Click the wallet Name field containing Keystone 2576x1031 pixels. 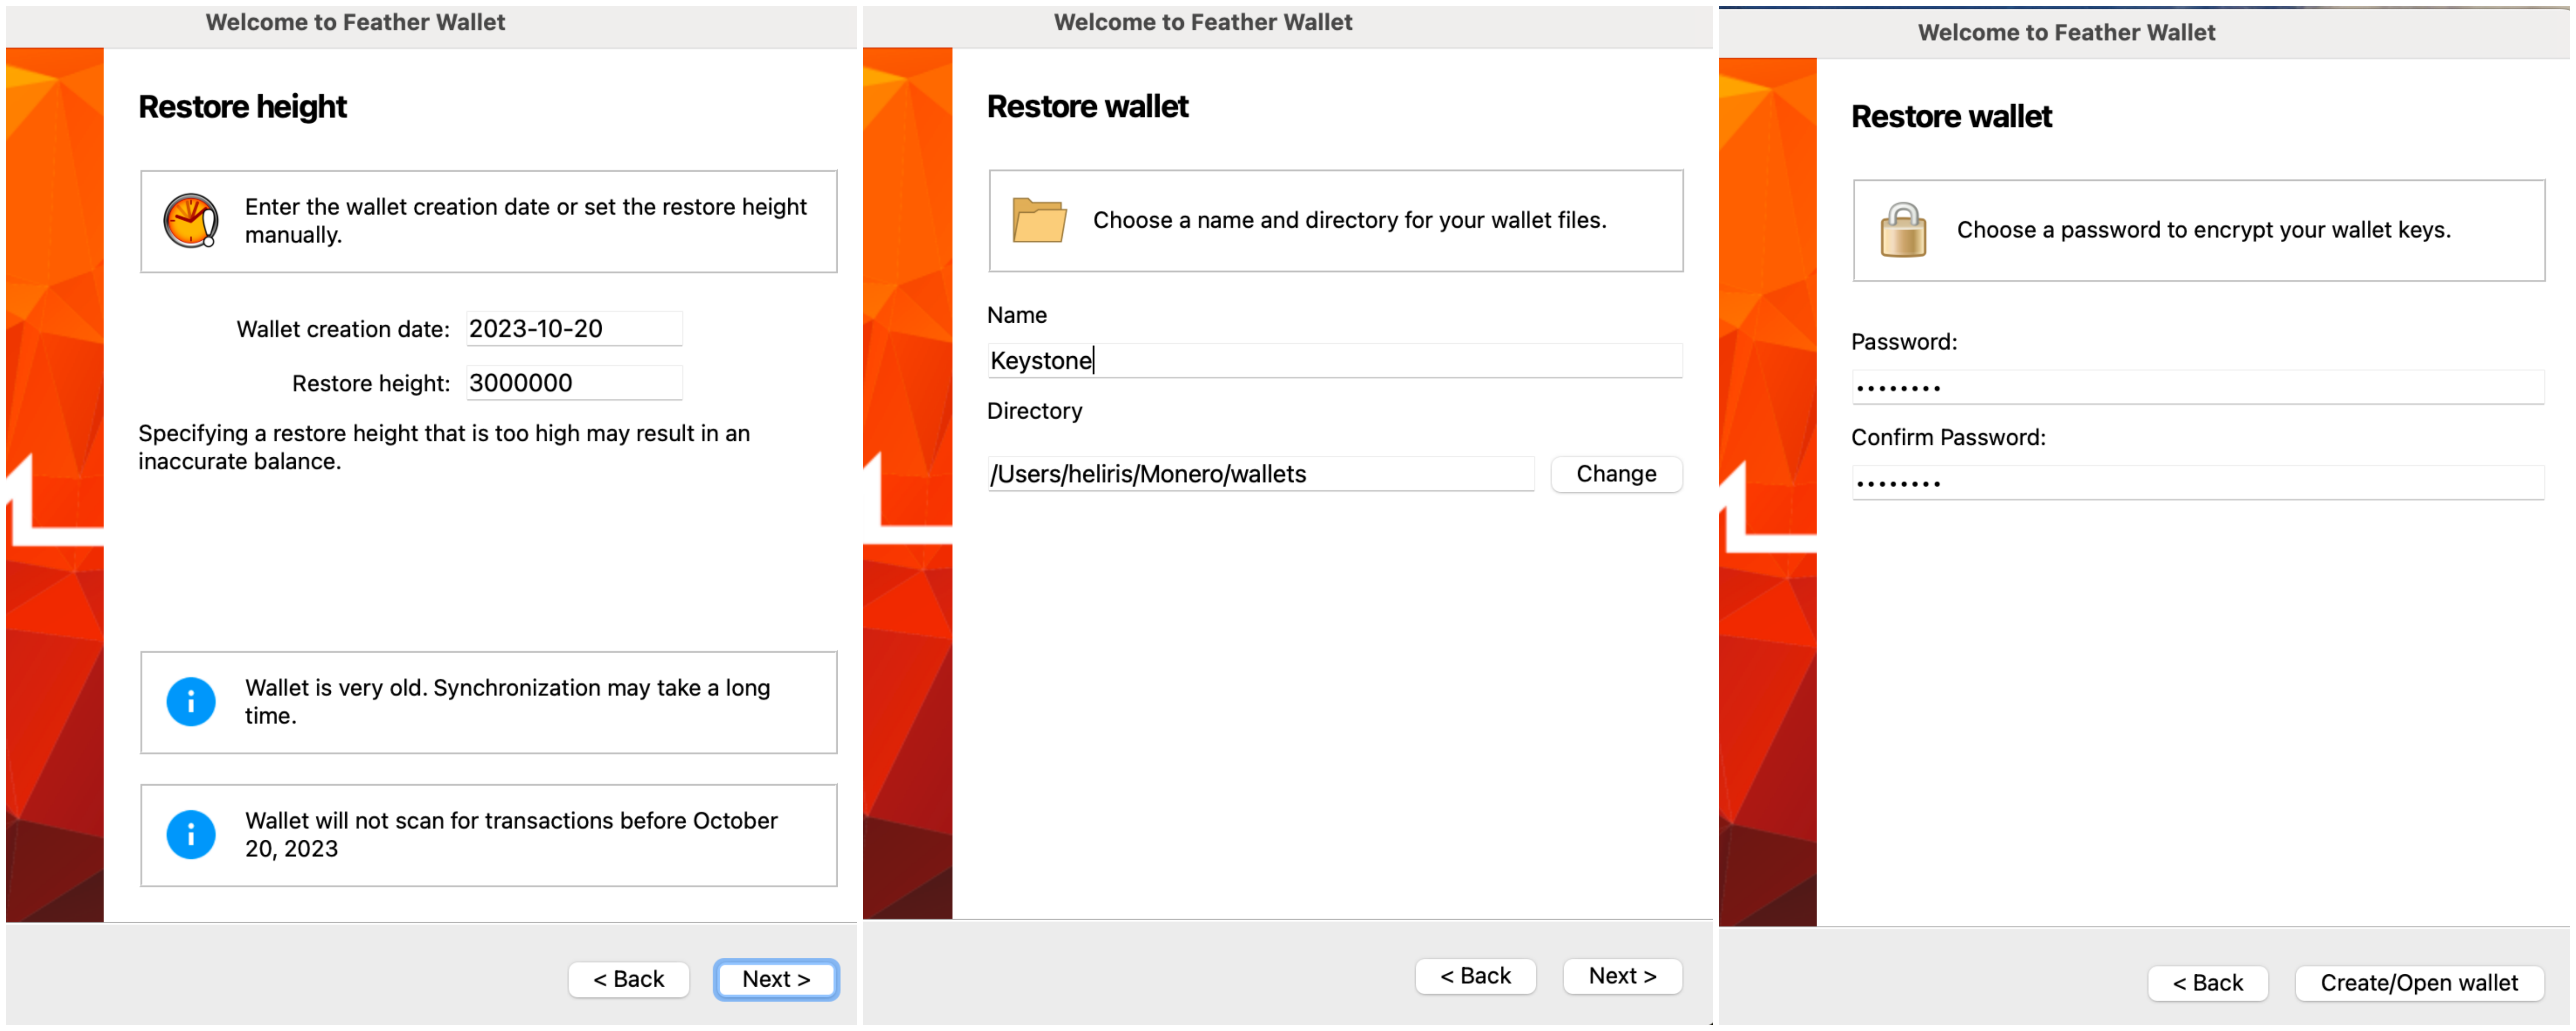point(1334,360)
